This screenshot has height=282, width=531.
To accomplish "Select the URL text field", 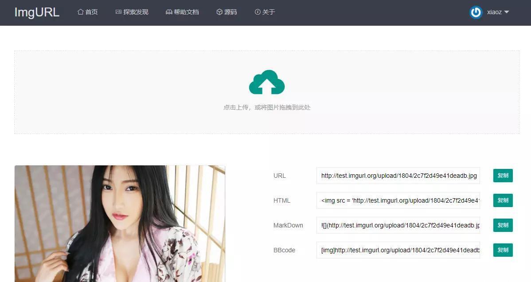I will 398,176.
